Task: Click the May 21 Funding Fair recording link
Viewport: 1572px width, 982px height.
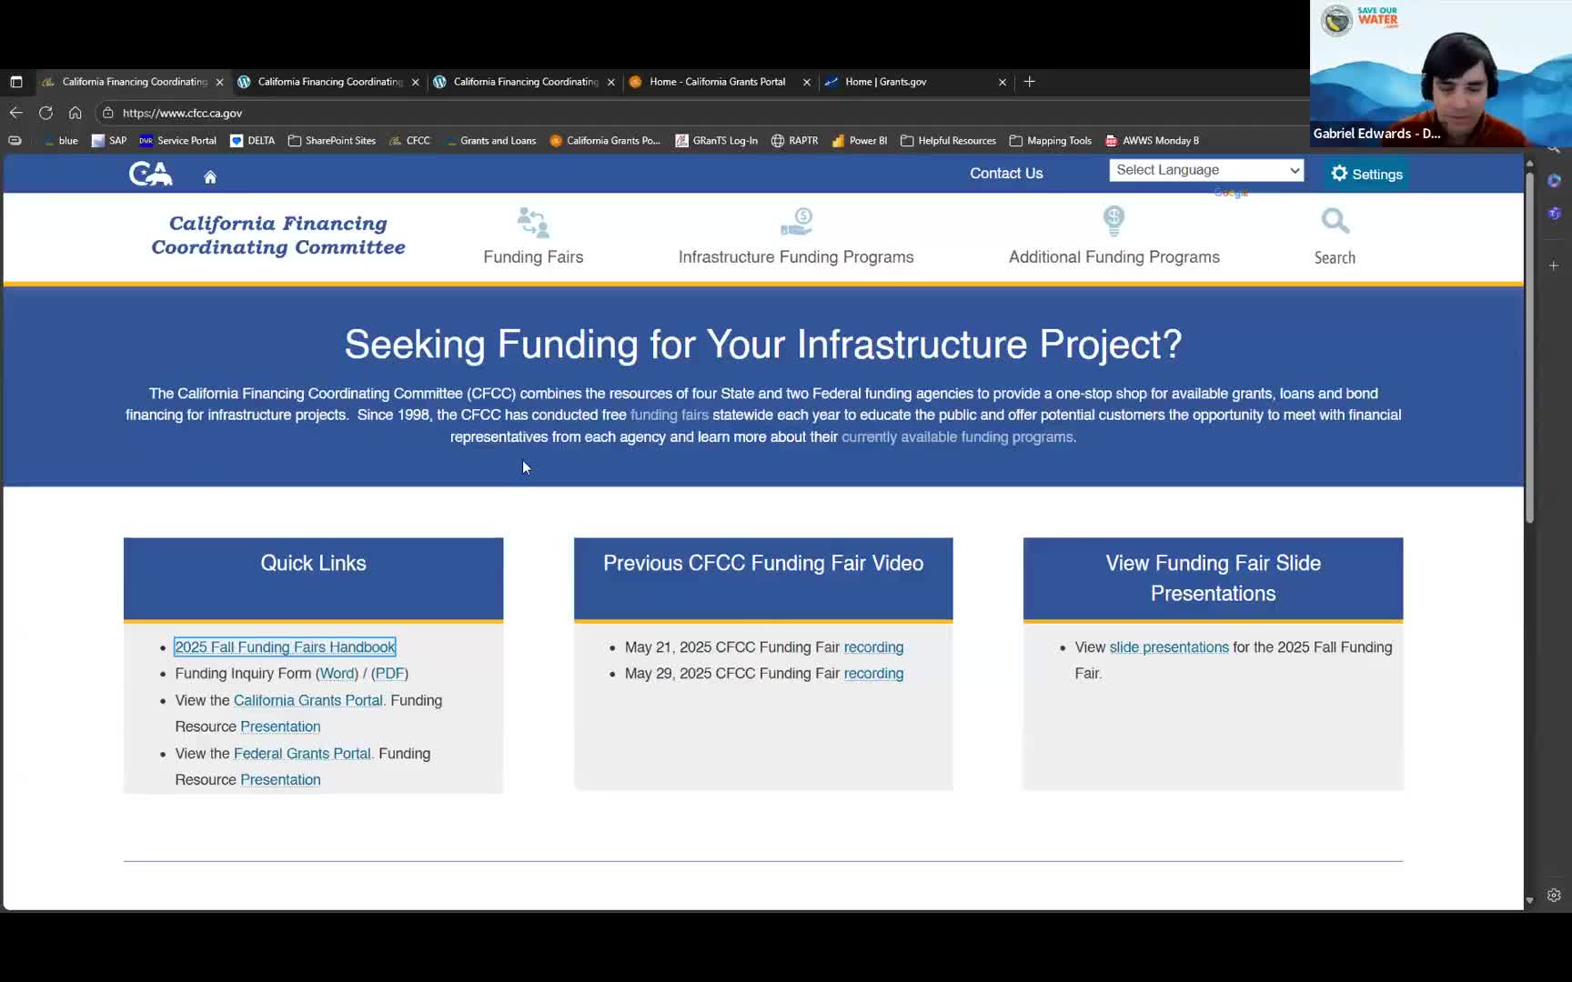Action: (x=873, y=646)
